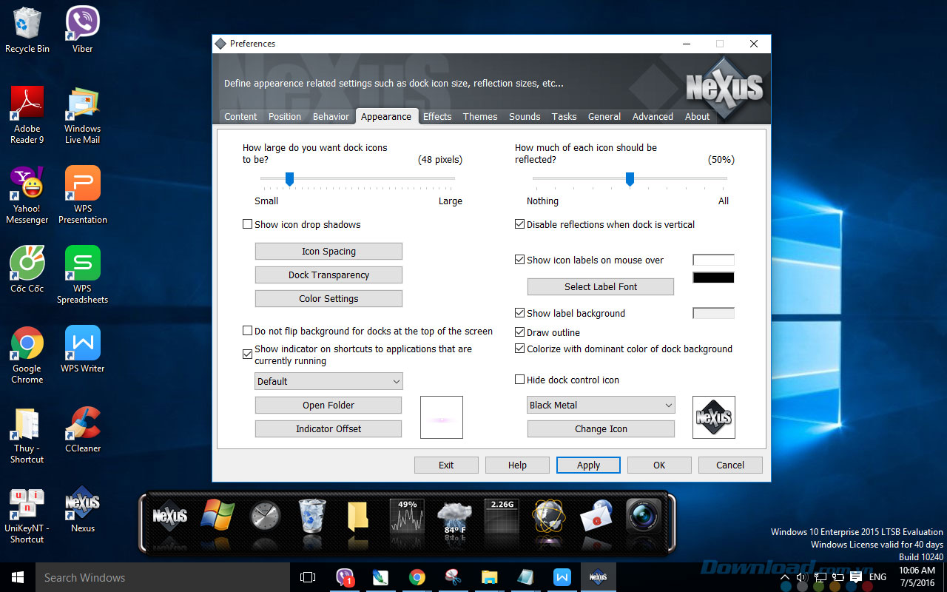Screen dimensions: 947x592
Task: Open the Nexus logo icon in the dock
Action: (169, 515)
